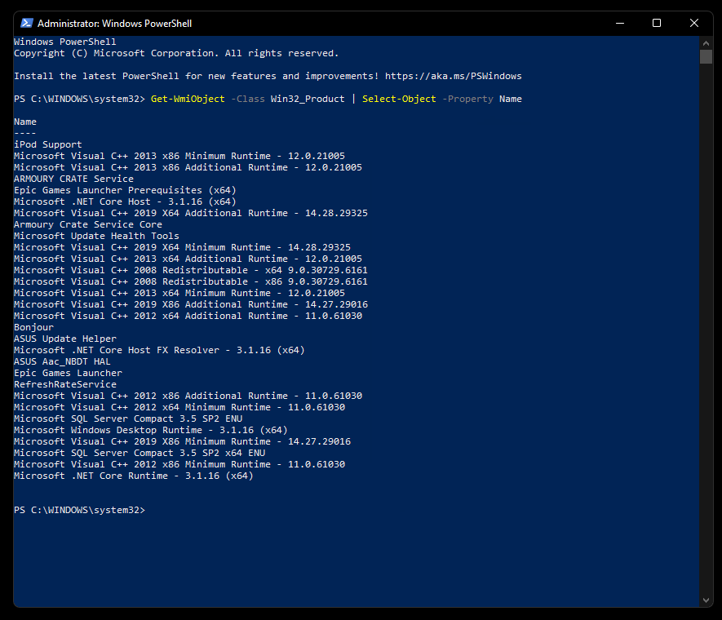
Task: Click the Copyright Microsoft Corporation line
Action: coord(176,53)
